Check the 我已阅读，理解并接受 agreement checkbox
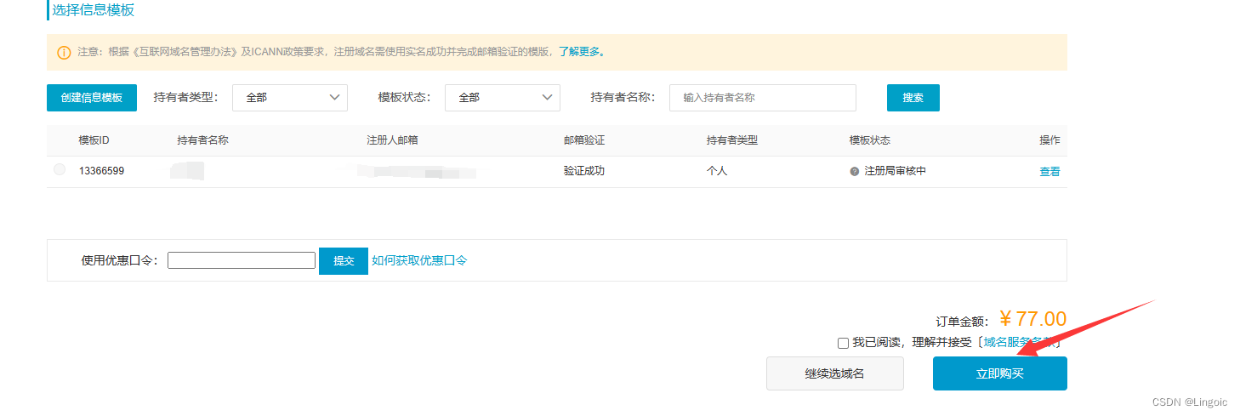Viewport: 1240px width, 416px height. (x=843, y=343)
